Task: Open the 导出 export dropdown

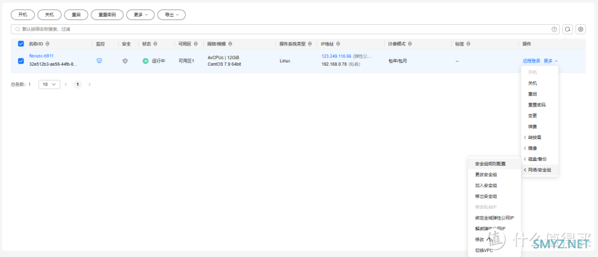Action: pyautogui.click(x=172, y=15)
